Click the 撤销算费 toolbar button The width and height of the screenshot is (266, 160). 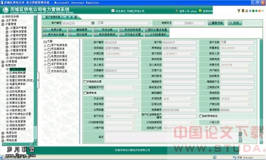[x=80, y=30]
